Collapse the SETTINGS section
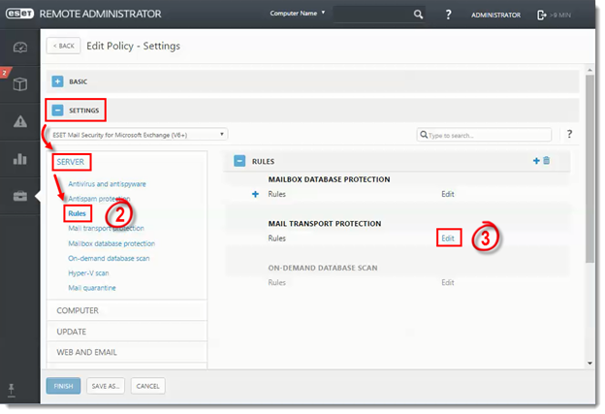The width and height of the screenshot is (605, 414). (57, 111)
